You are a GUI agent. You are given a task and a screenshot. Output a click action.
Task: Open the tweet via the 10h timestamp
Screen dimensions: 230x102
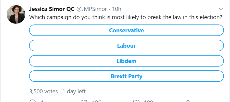[x=117, y=9]
